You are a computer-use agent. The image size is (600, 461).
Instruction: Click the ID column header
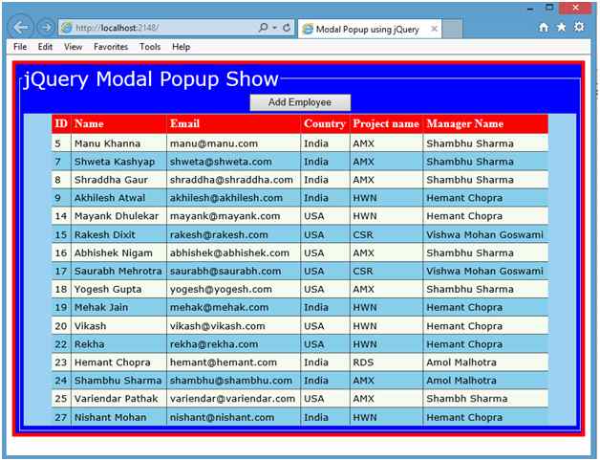pyautogui.click(x=61, y=123)
